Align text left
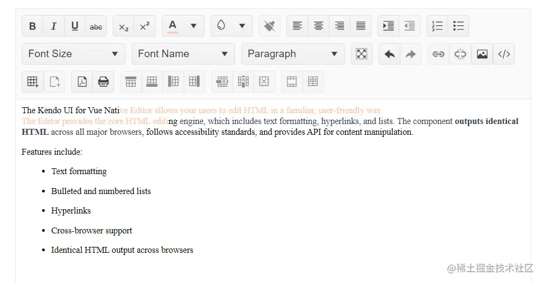Viewport: 543px width, 283px height. tap(297, 26)
